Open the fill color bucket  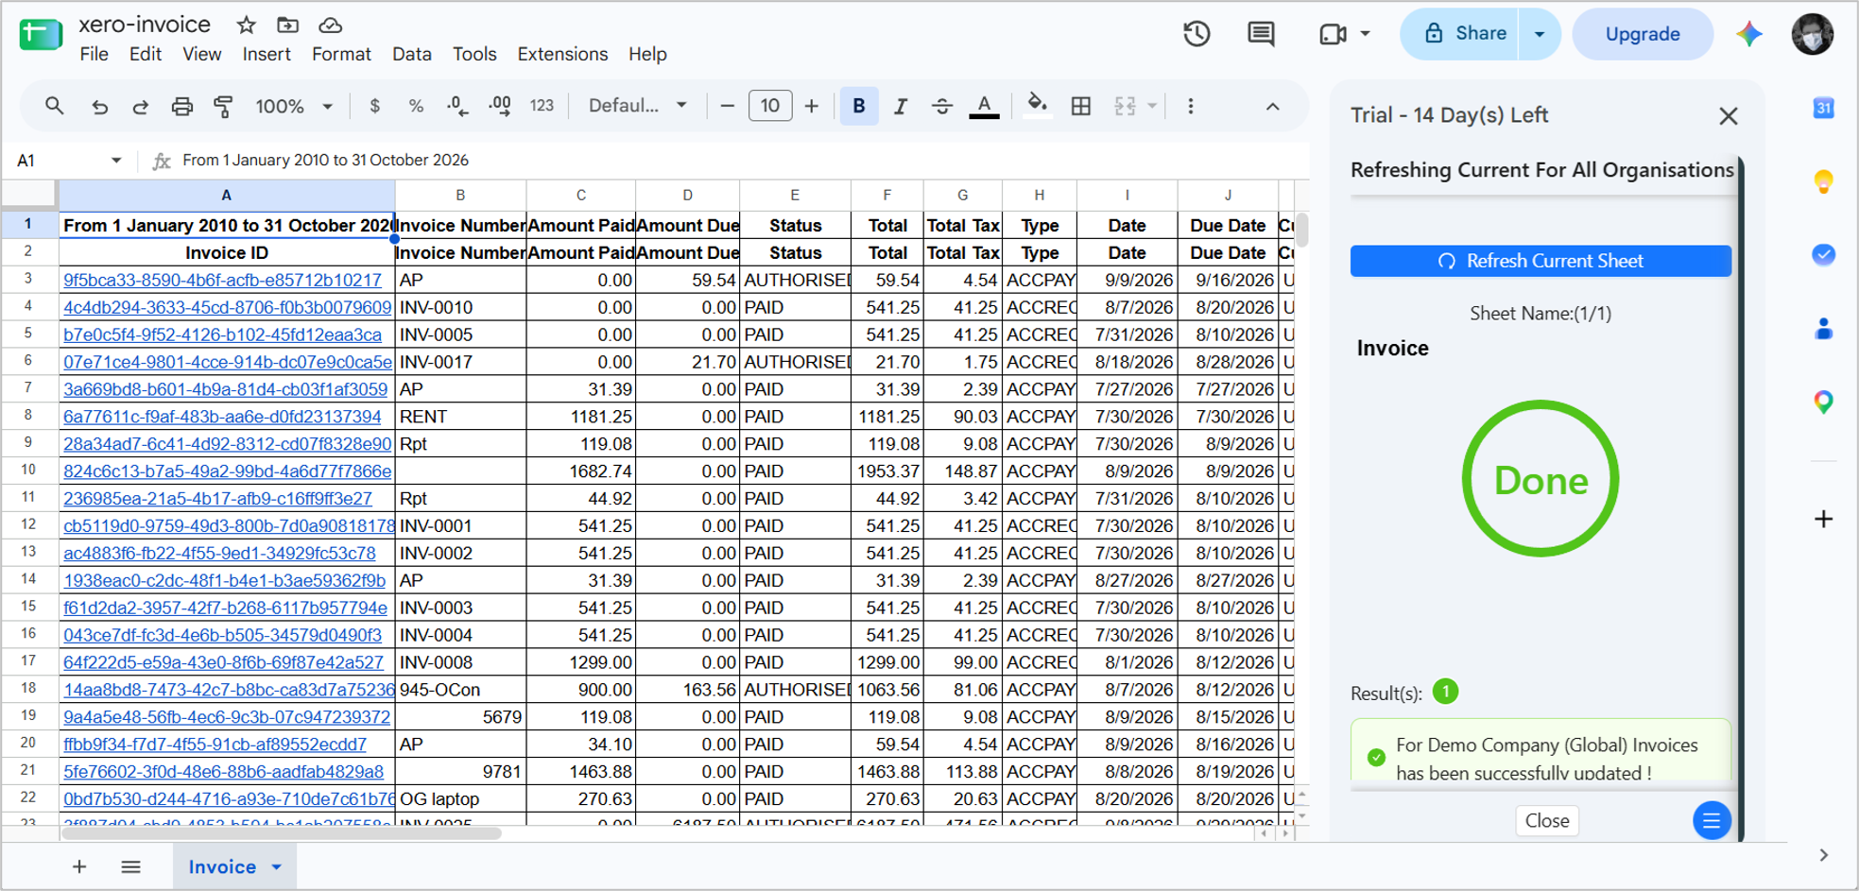(x=1037, y=106)
